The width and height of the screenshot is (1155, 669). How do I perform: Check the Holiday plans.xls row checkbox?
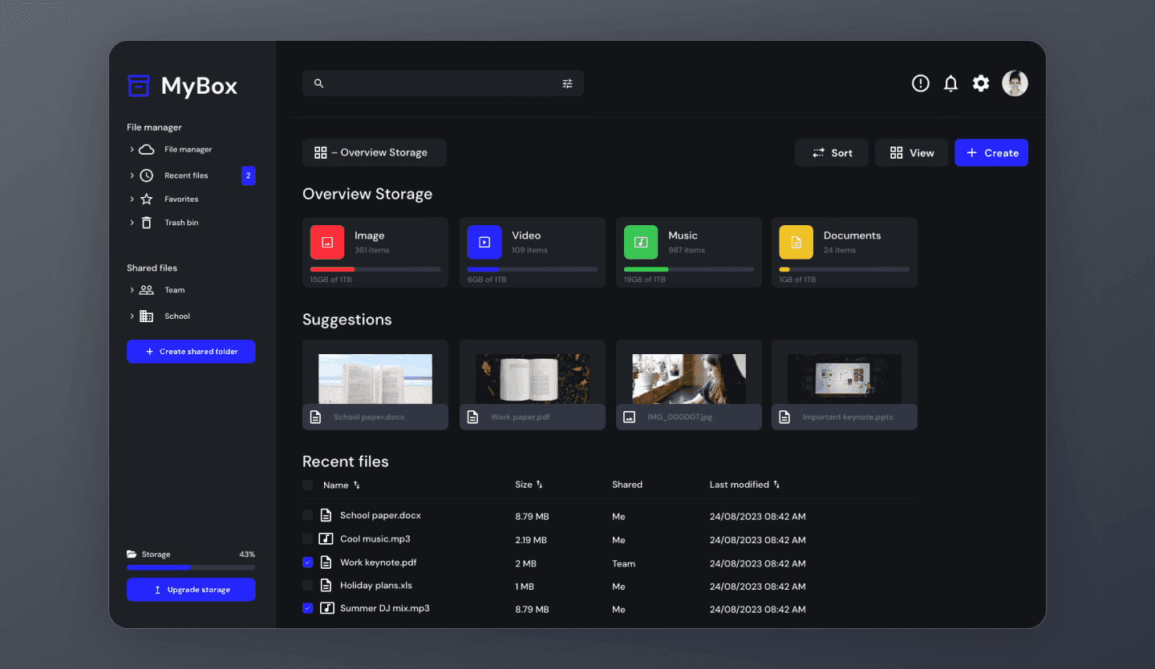pyautogui.click(x=308, y=586)
